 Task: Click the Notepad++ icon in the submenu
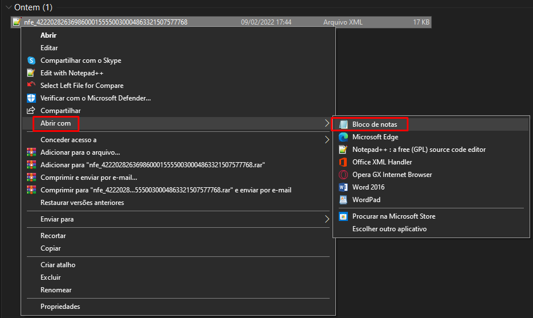point(343,150)
